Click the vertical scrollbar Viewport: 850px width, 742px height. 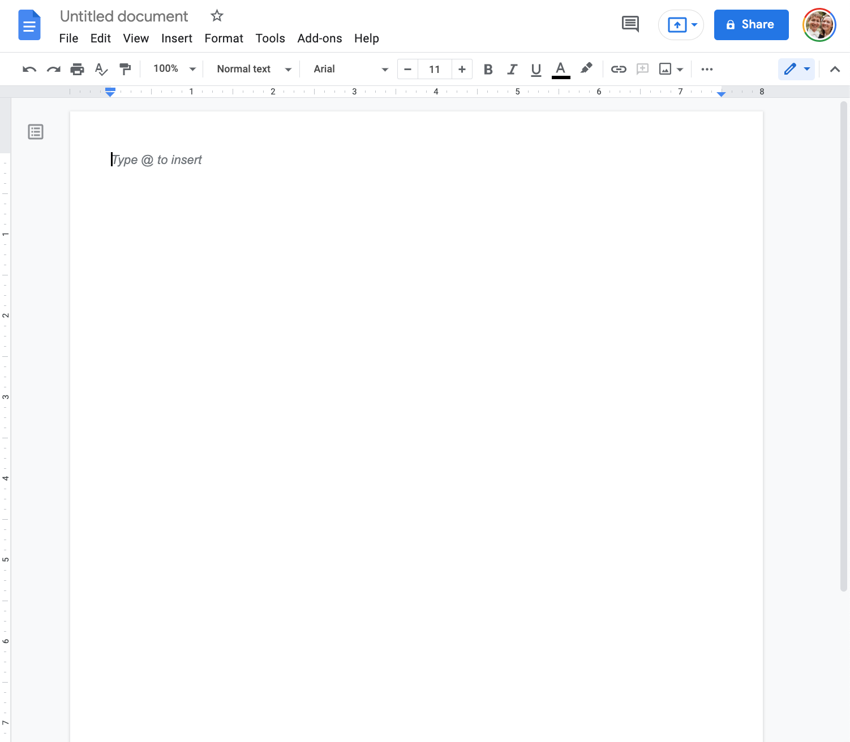pyautogui.click(x=843, y=346)
